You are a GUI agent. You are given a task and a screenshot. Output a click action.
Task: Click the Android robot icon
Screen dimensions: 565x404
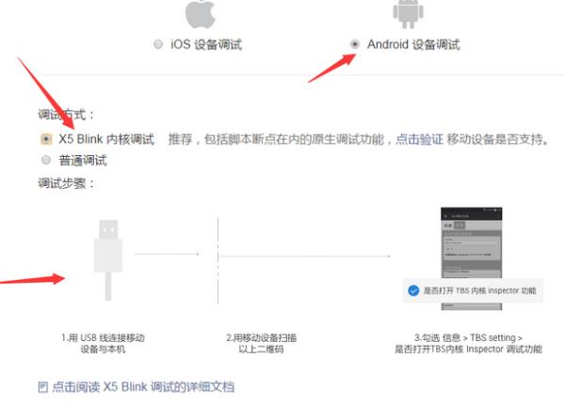point(408,14)
